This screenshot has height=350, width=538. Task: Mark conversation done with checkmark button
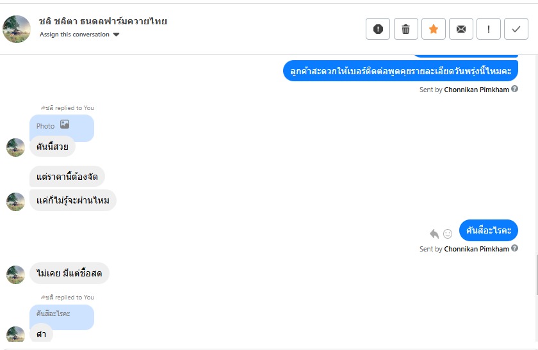click(516, 29)
